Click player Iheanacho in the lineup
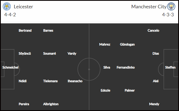Screen dimensions: 179x111 pyautogui.click(x=75, y=81)
